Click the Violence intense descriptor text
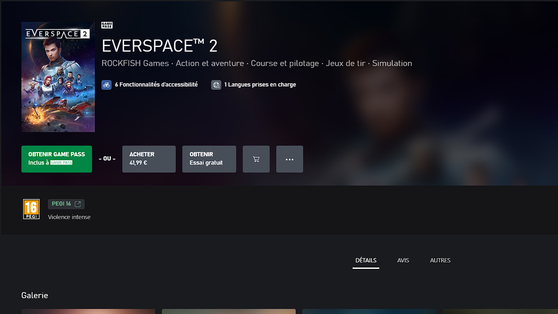Screen dimensions: 558x314 (69, 217)
